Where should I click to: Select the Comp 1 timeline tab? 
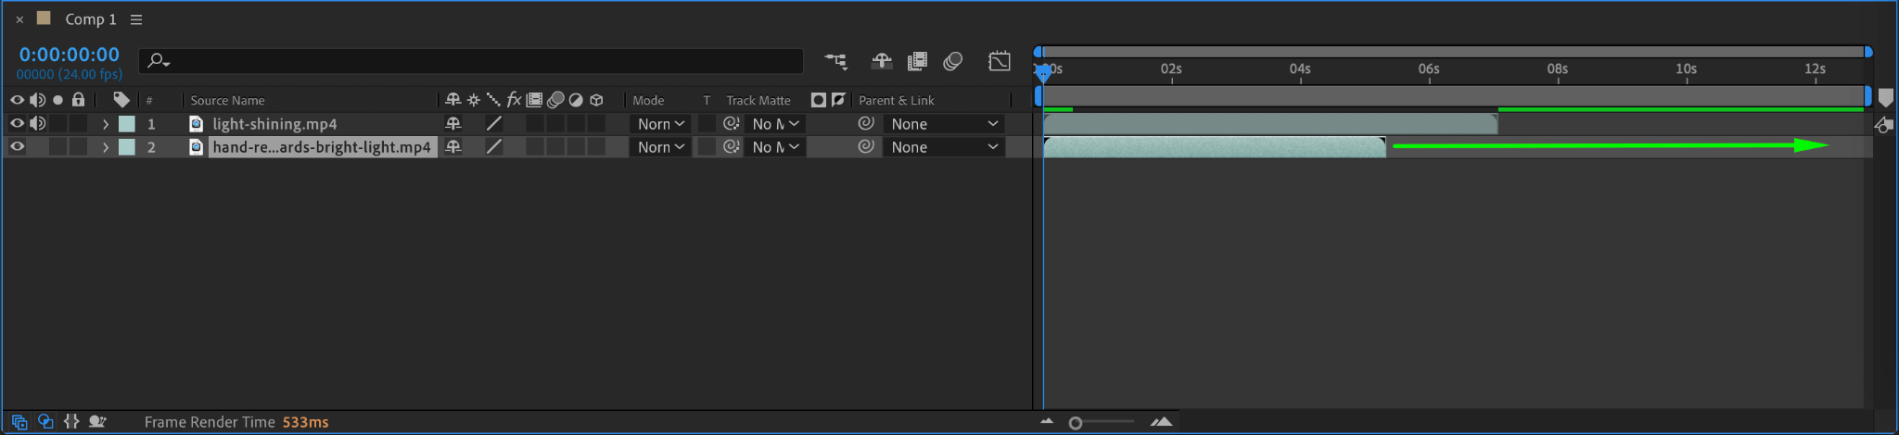(x=90, y=19)
